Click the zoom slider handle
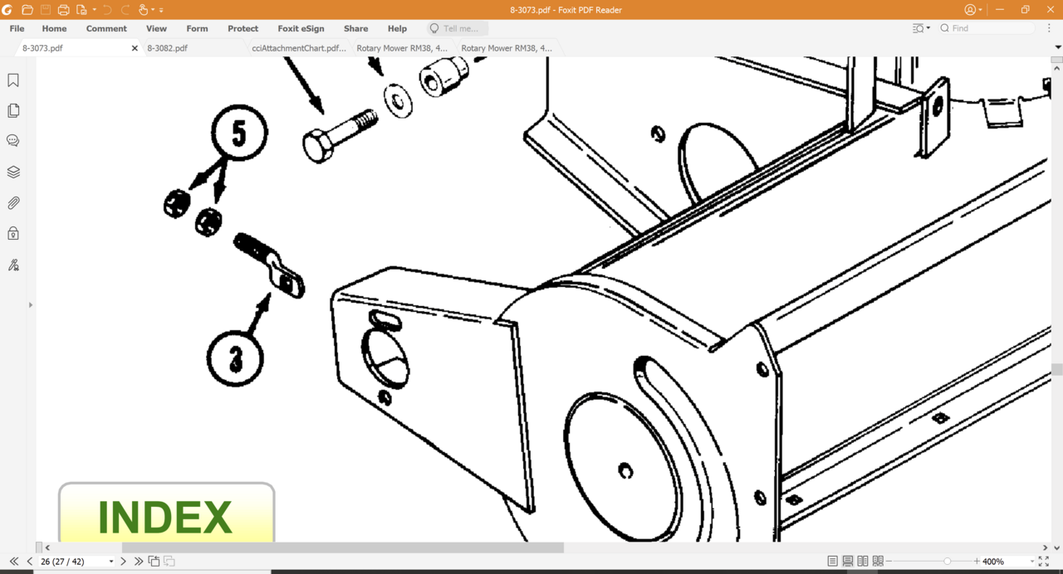This screenshot has height=574, width=1063. [x=948, y=562]
